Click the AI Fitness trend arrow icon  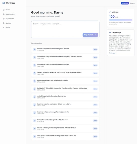pyautogui.click(x=110, y=12)
